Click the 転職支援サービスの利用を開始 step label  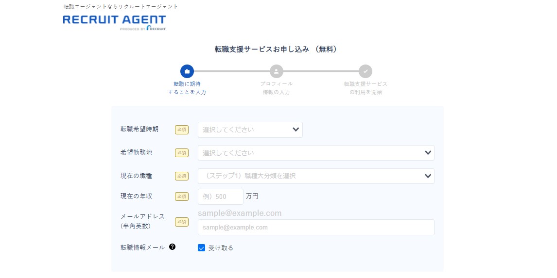coord(366,88)
